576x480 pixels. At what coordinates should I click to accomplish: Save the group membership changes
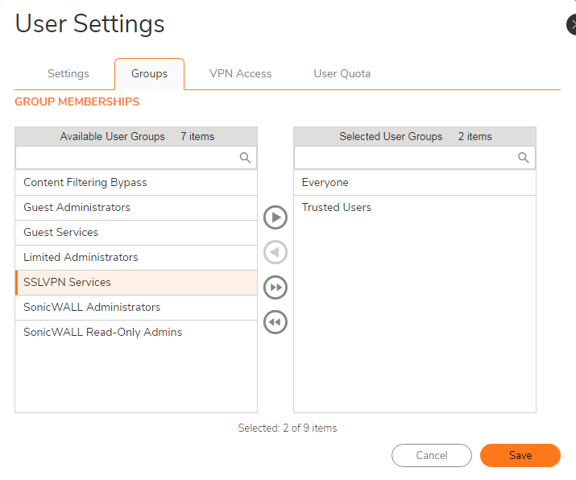tap(520, 455)
